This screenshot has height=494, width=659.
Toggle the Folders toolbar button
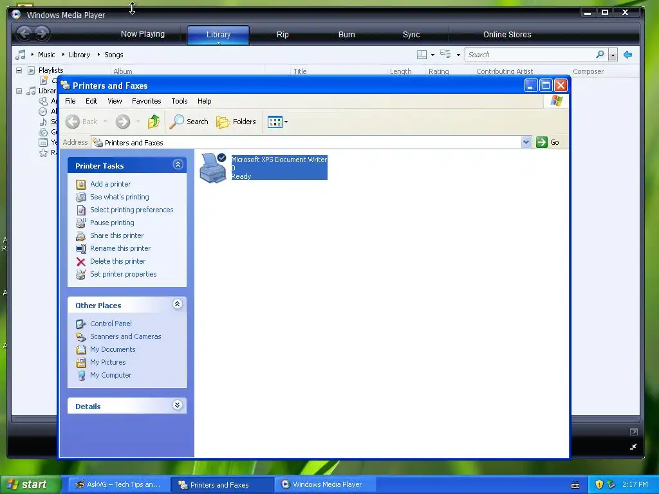pos(236,122)
